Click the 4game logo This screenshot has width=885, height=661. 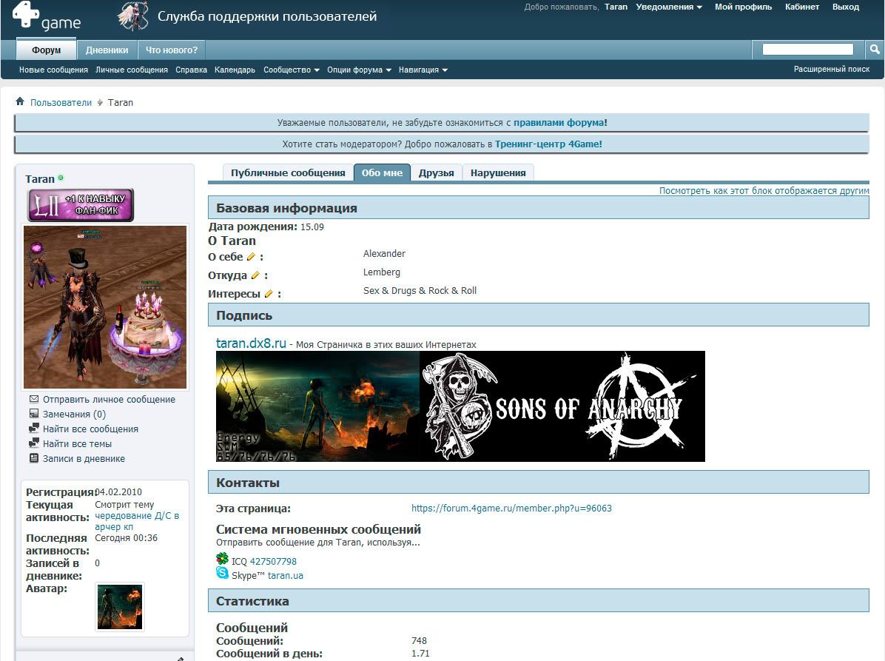[x=46, y=19]
